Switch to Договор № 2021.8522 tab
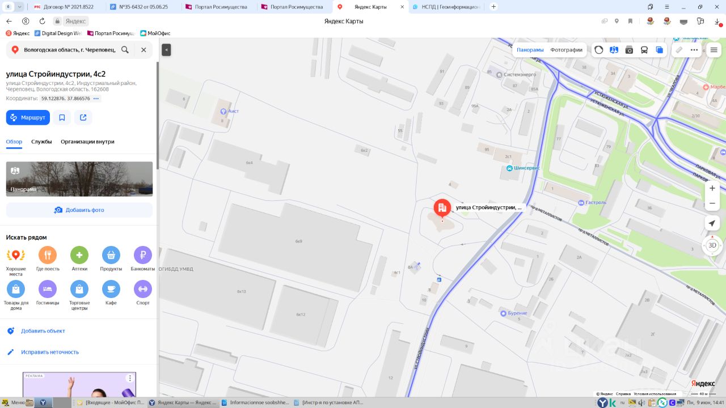 (x=69, y=7)
